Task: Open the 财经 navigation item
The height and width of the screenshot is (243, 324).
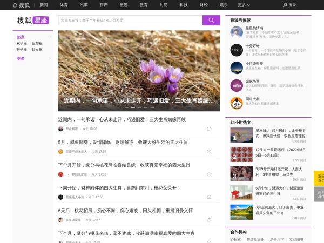Action: [x=204, y=5]
